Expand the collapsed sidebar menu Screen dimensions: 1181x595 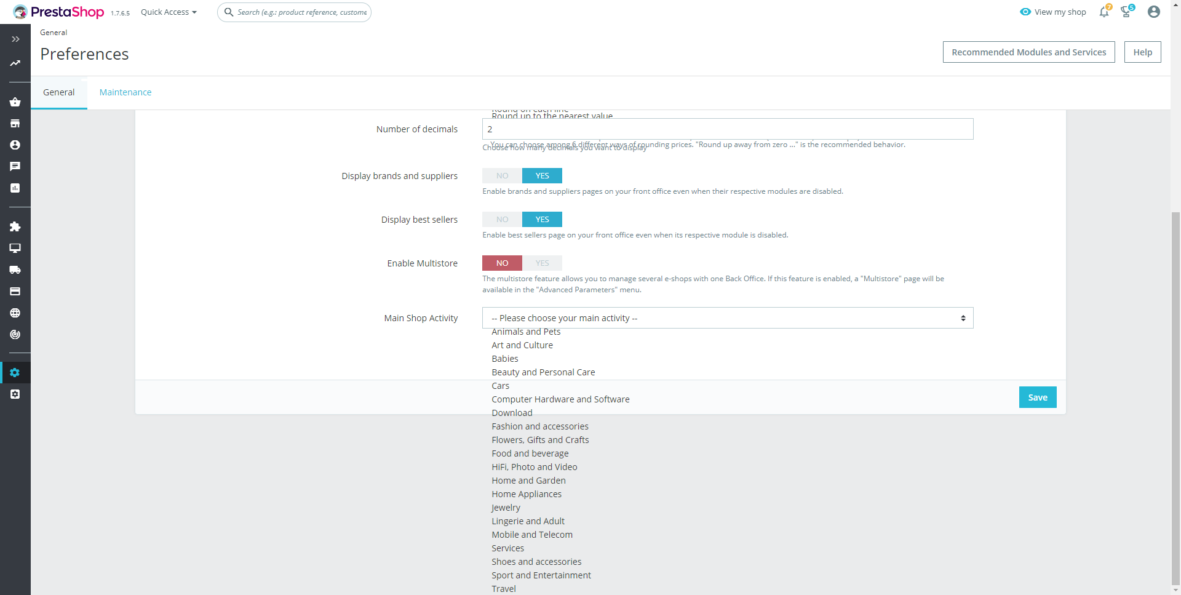click(x=15, y=39)
